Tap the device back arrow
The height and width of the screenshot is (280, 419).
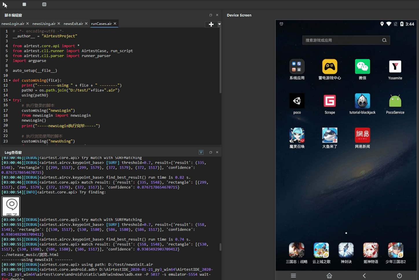tap(364, 276)
